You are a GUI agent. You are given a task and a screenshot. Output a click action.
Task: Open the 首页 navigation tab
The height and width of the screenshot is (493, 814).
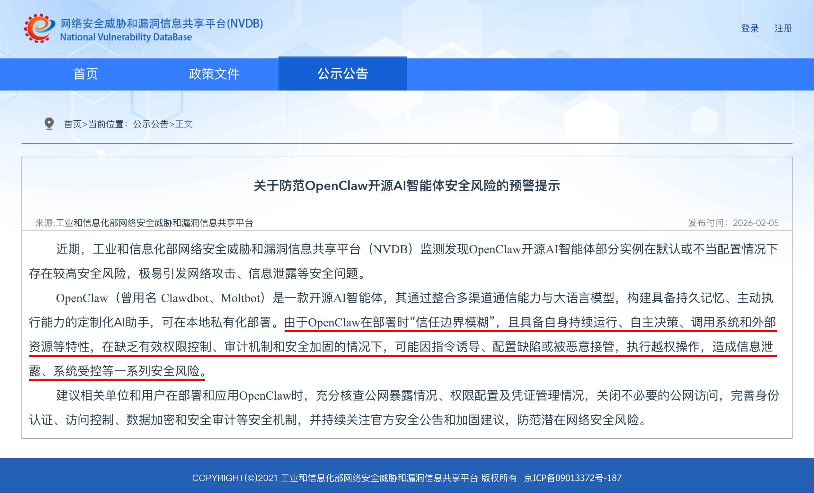coord(85,74)
